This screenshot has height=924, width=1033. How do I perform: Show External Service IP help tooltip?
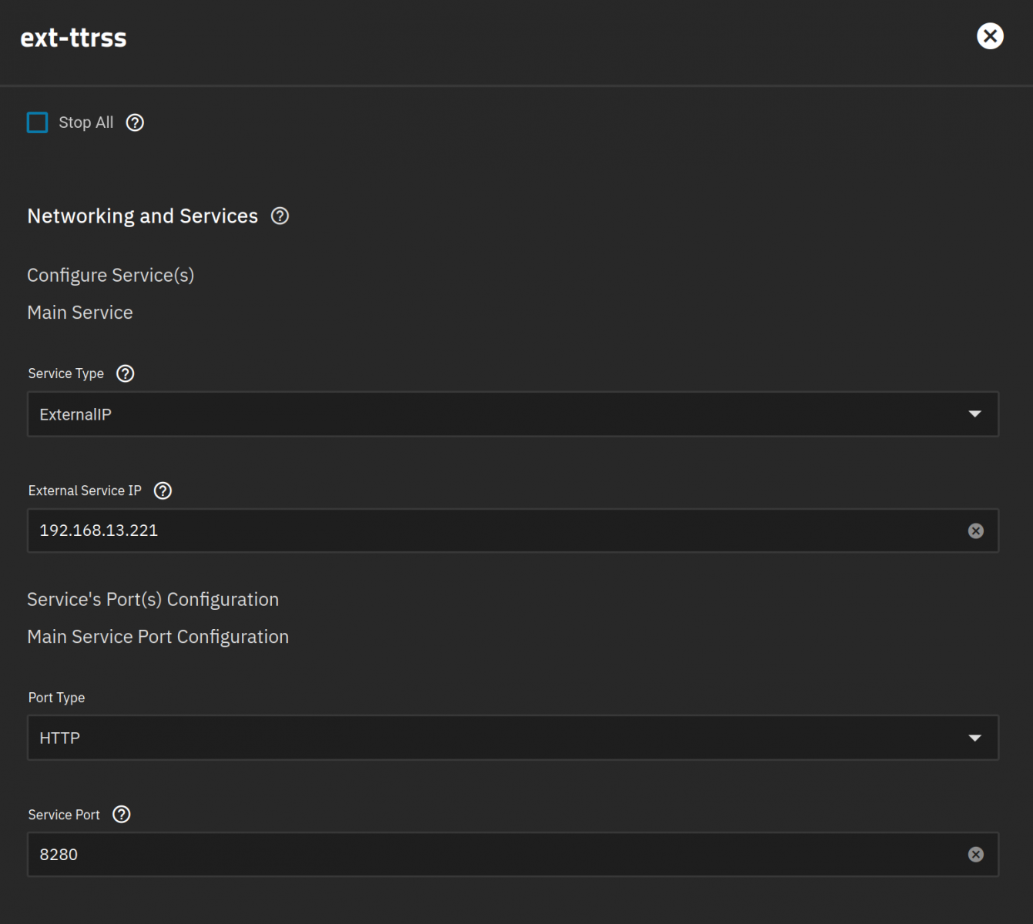pyautogui.click(x=163, y=490)
